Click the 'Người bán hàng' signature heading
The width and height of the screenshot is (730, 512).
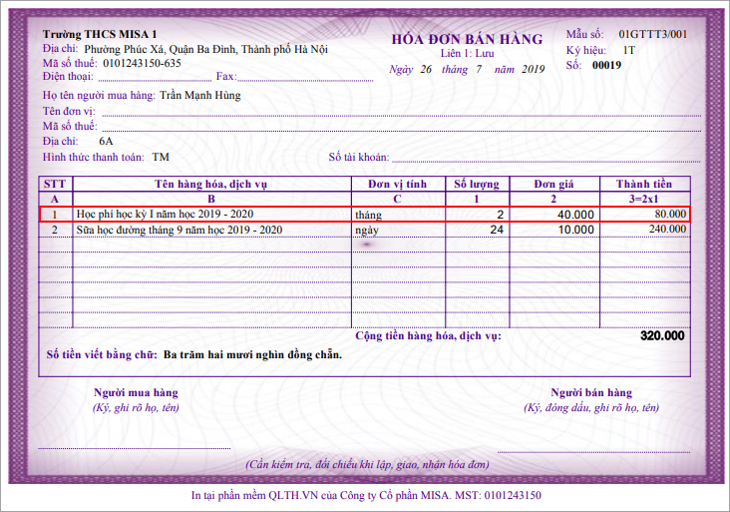[591, 393]
